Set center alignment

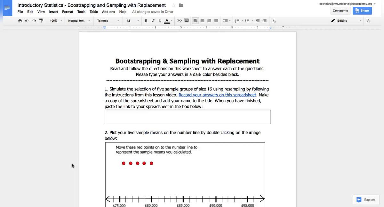[x=202, y=21]
